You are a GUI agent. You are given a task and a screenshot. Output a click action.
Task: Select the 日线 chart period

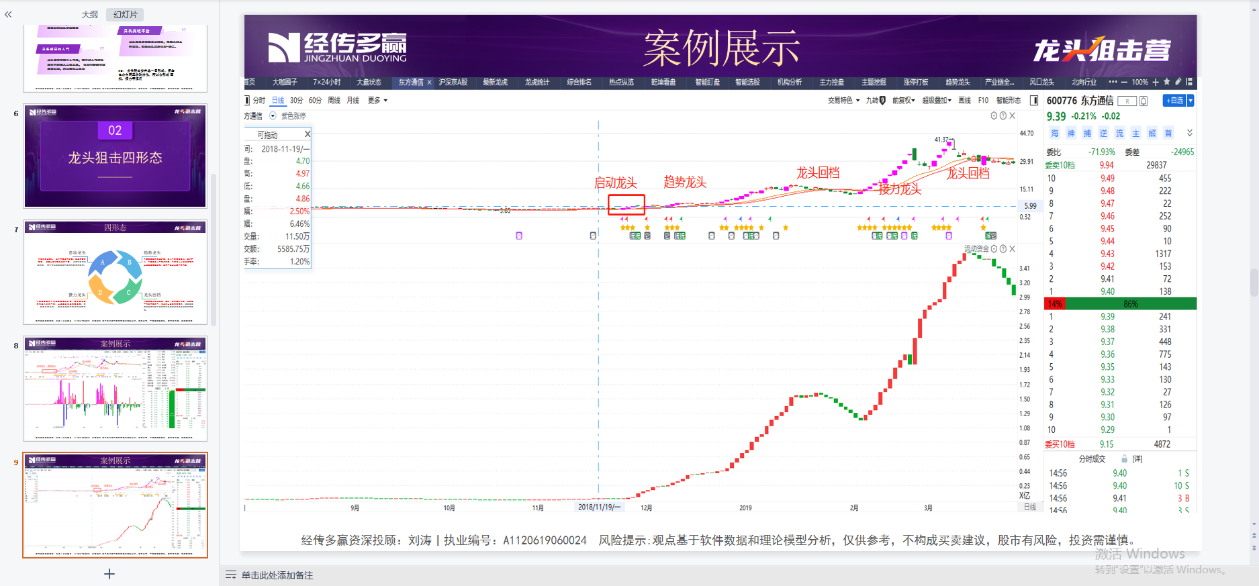[x=278, y=101]
